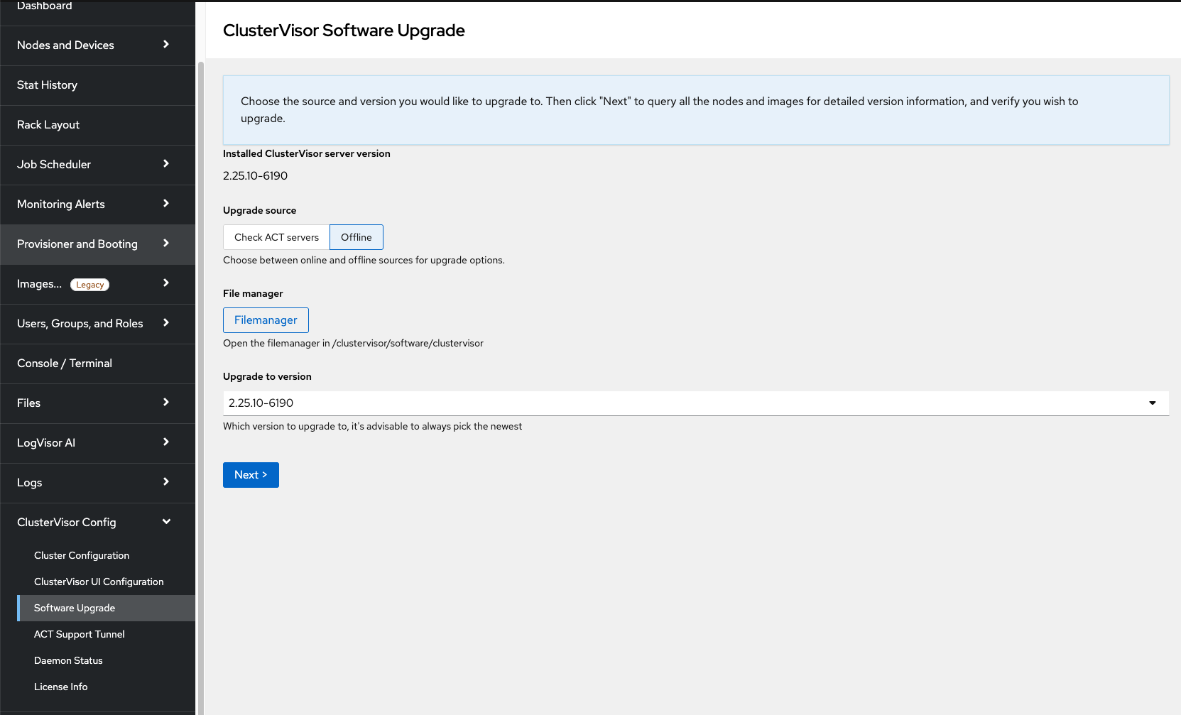Viewport: 1181px width, 715px height.
Task: Open ACT Support Tunnel submenu item
Action: pos(80,634)
